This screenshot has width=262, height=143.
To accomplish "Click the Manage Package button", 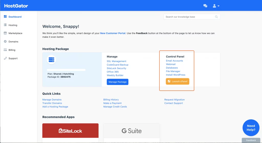I will click(117, 82).
